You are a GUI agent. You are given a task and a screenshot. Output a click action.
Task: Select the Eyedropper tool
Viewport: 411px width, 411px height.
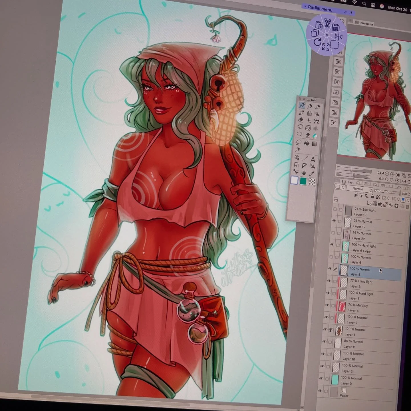pyautogui.click(x=312, y=174)
